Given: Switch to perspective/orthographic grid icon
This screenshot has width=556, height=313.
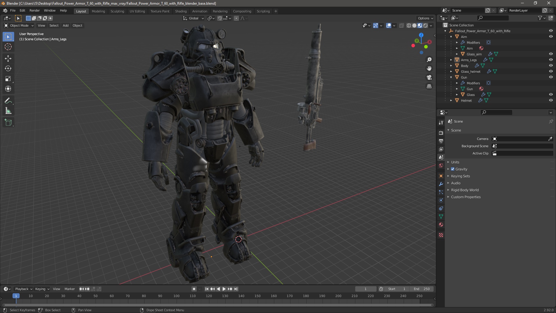Looking at the screenshot, I should pos(429,86).
